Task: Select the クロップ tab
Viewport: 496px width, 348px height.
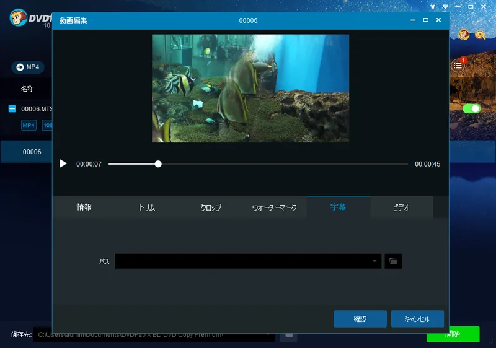Action: click(x=211, y=207)
